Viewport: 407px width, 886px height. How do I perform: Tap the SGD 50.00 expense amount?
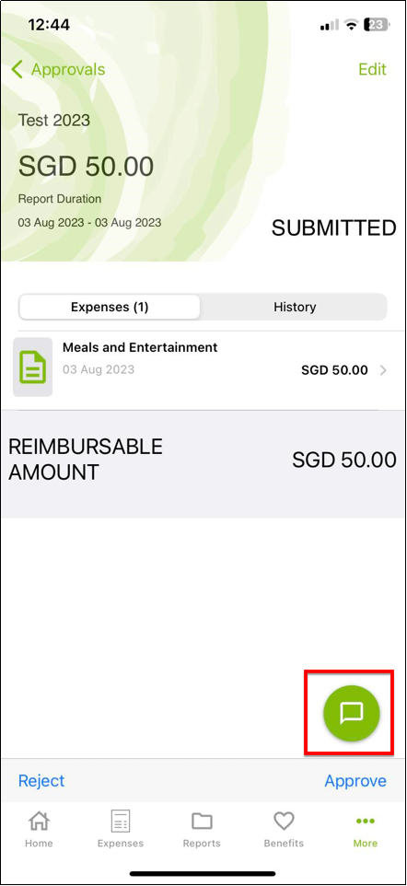pos(334,370)
